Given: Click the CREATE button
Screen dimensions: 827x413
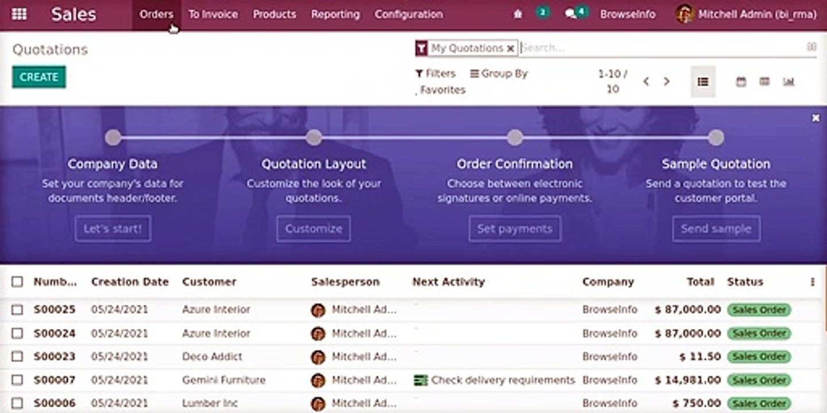Looking at the screenshot, I should [39, 77].
